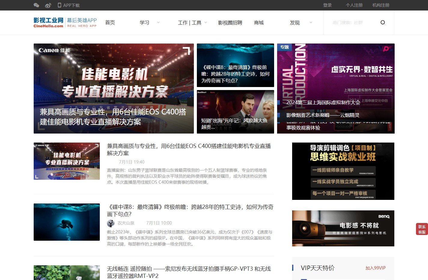Click the 农夫山泉 author name

[126, 223]
